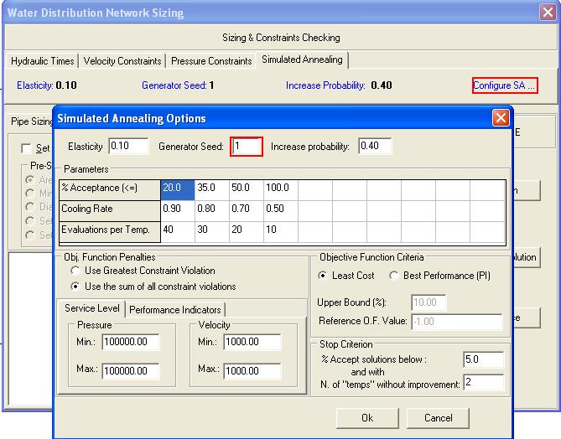The width and height of the screenshot is (561, 439).
Task: Select the 30 evaluations per temp cell
Action: [x=212, y=232]
